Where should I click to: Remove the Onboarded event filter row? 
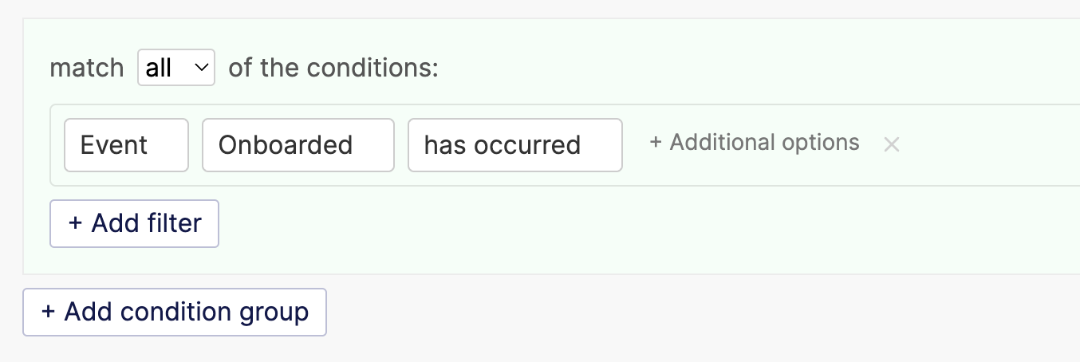click(892, 144)
